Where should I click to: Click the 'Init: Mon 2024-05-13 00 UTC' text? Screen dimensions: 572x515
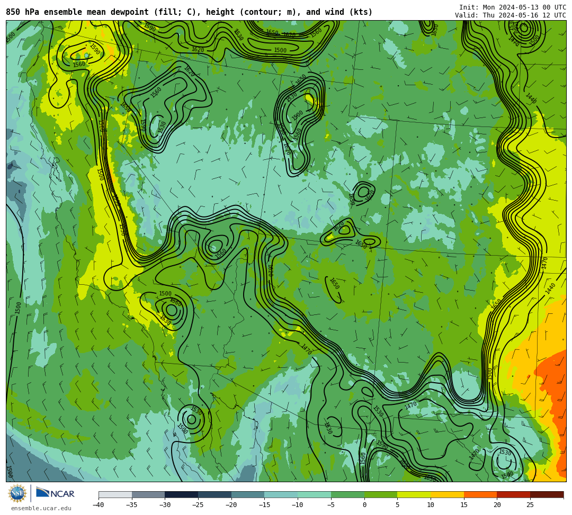(x=513, y=7)
